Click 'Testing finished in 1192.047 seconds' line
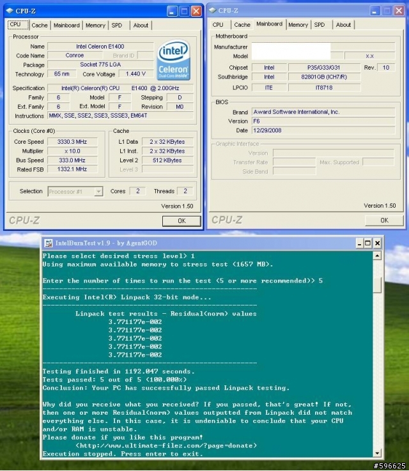The width and height of the screenshot is (409, 471). pyautogui.click(x=119, y=371)
